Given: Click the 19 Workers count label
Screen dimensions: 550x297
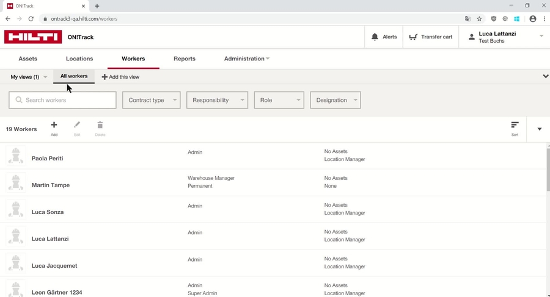Looking at the screenshot, I should 21,129.
